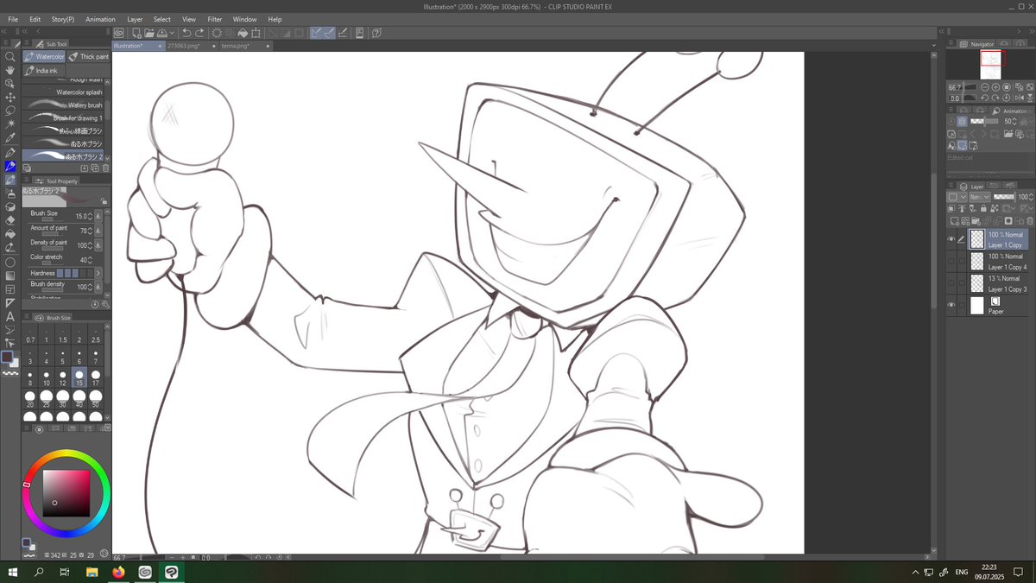Screen dimensions: 1036x583
Task: Click the Fill icon in command bar
Action: point(243,33)
